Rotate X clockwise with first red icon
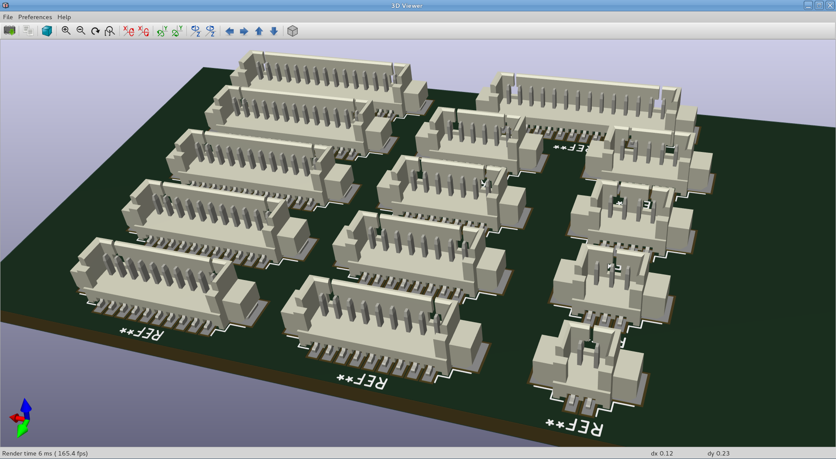Screen dimensions: 836x459 pyautogui.click(x=128, y=31)
